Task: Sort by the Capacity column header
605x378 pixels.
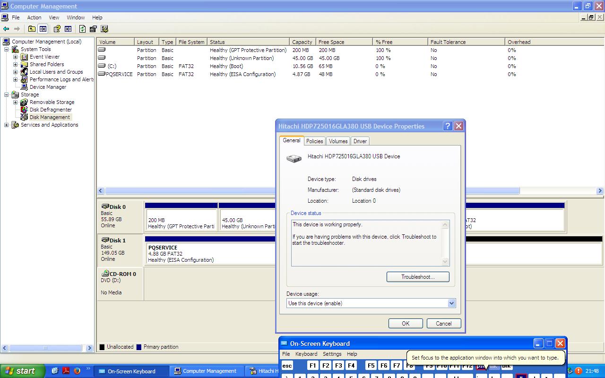Action: tap(302, 42)
